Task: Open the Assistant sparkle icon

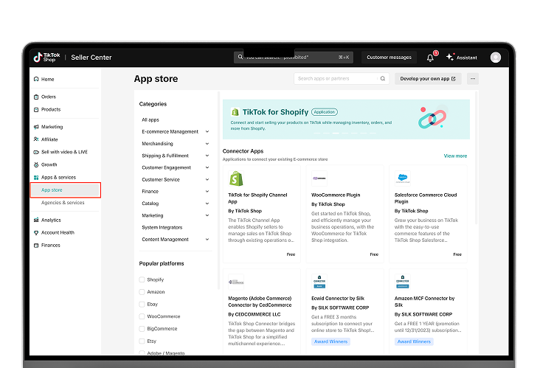Action: tap(450, 58)
